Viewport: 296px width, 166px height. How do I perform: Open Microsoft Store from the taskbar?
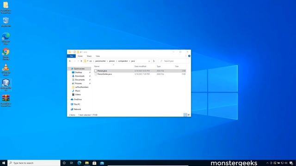pos(94,163)
